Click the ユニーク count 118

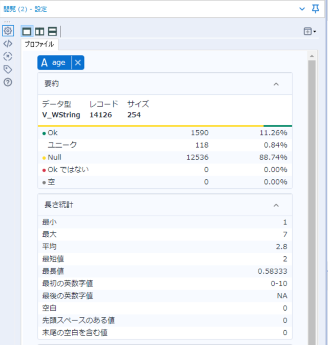(x=202, y=145)
